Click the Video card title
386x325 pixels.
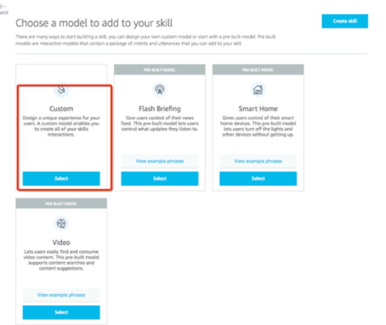pos(61,242)
